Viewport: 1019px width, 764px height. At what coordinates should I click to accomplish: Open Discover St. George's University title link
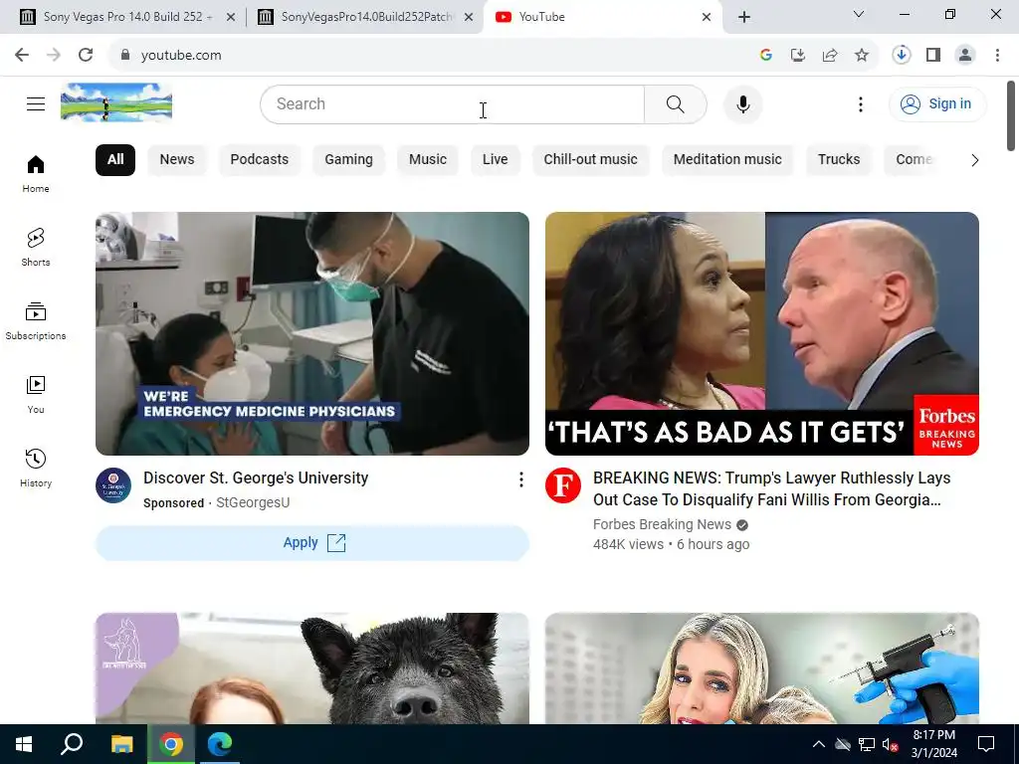256,478
